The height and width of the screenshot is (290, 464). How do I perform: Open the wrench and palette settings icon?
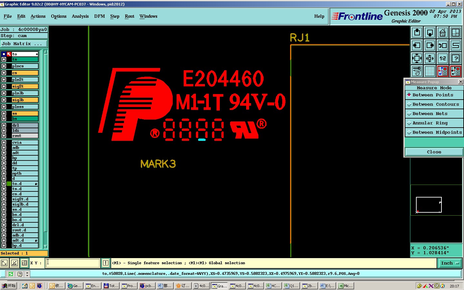[x=417, y=71]
